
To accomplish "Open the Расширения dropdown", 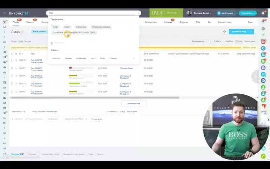I will point(200,41).
